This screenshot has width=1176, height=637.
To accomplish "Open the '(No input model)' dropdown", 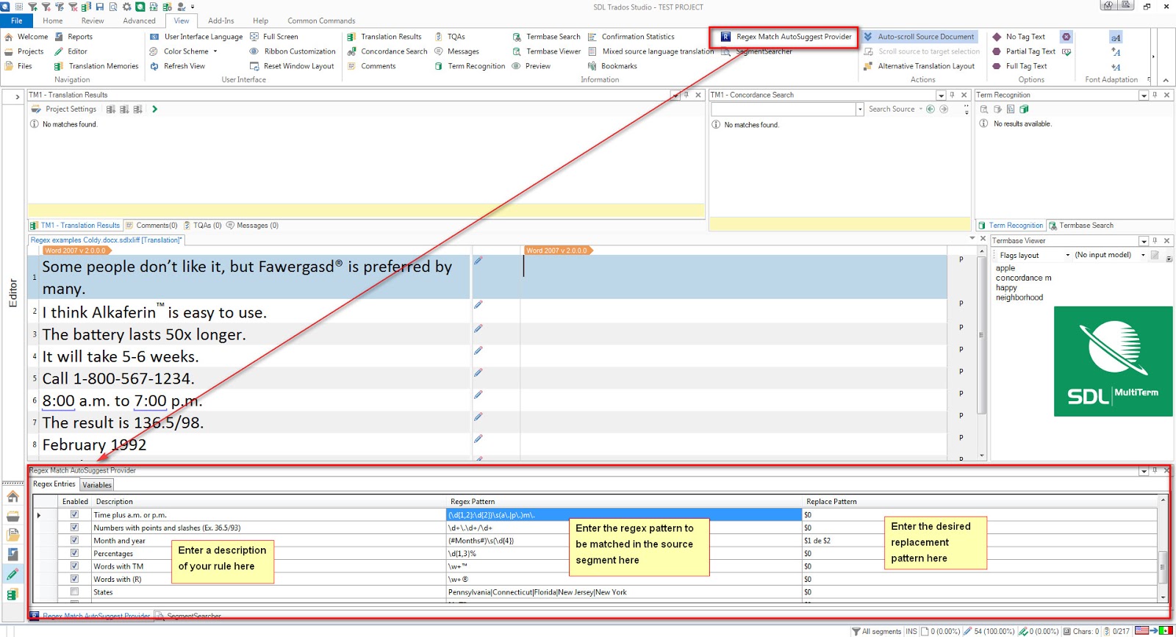I will 1143,255.
